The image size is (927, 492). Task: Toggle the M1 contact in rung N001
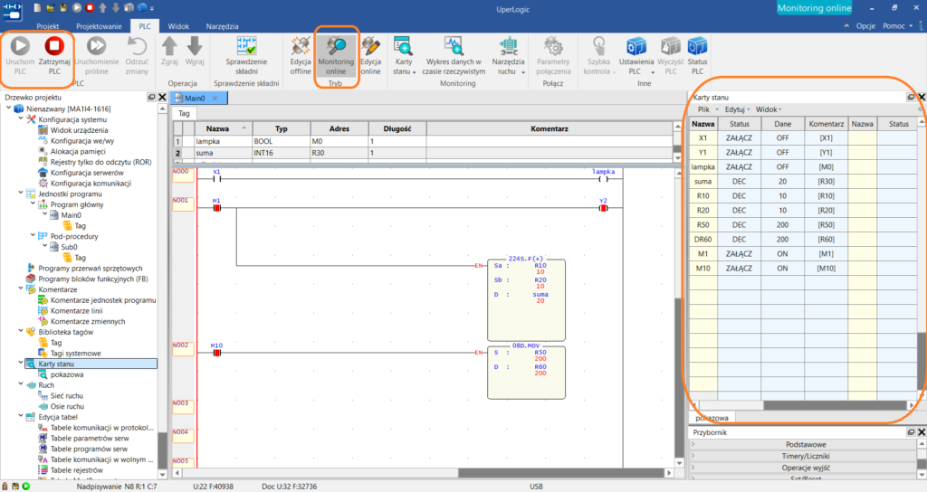click(x=217, y=208)
